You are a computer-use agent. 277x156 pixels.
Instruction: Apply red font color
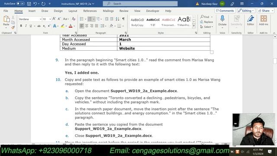pyautogui.click(x=71, y=26)
